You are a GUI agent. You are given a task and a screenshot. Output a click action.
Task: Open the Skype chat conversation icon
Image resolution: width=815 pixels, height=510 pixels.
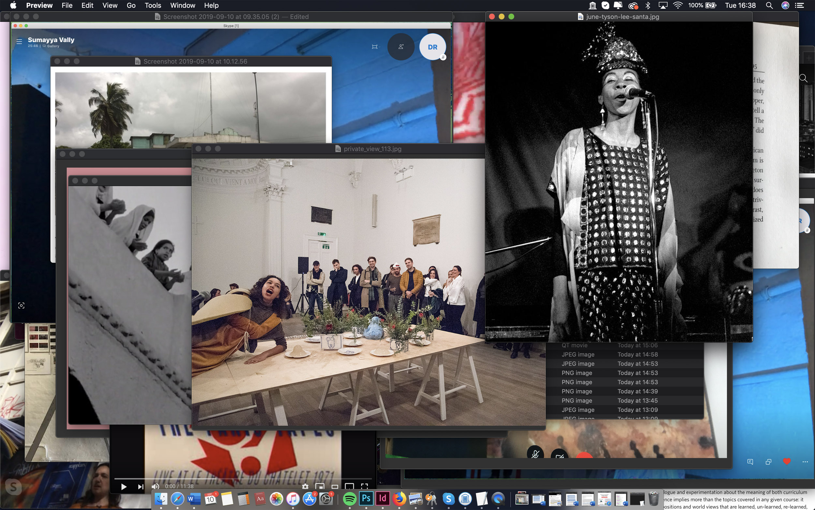pos(750,462)
